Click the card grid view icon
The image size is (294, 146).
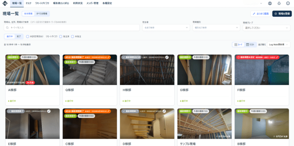click(236, 44)
